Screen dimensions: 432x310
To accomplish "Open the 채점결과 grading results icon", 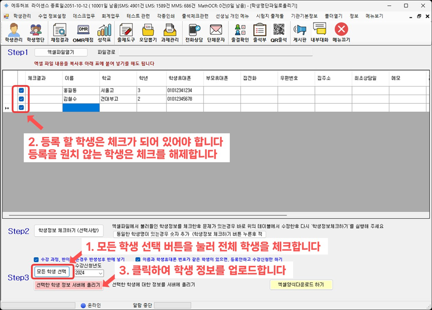I will pyautogui.click(x=59, y=33).
